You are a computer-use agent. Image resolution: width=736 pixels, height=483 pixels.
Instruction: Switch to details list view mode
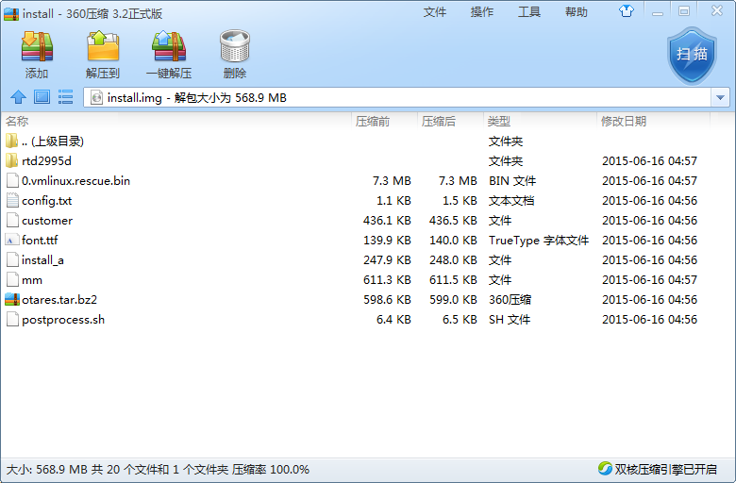click(65, 97)
